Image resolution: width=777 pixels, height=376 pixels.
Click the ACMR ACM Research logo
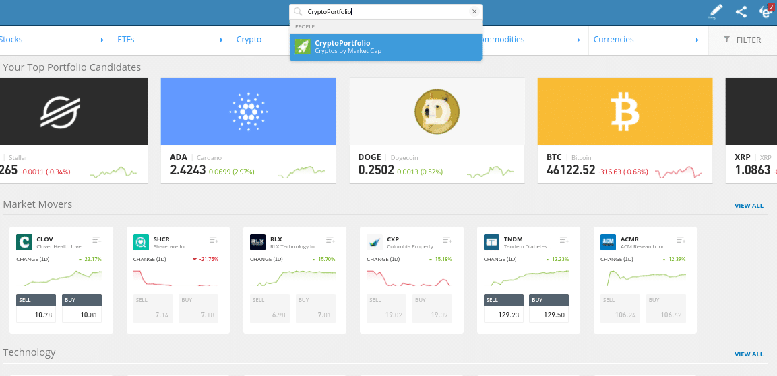click(x=608, y=242)
